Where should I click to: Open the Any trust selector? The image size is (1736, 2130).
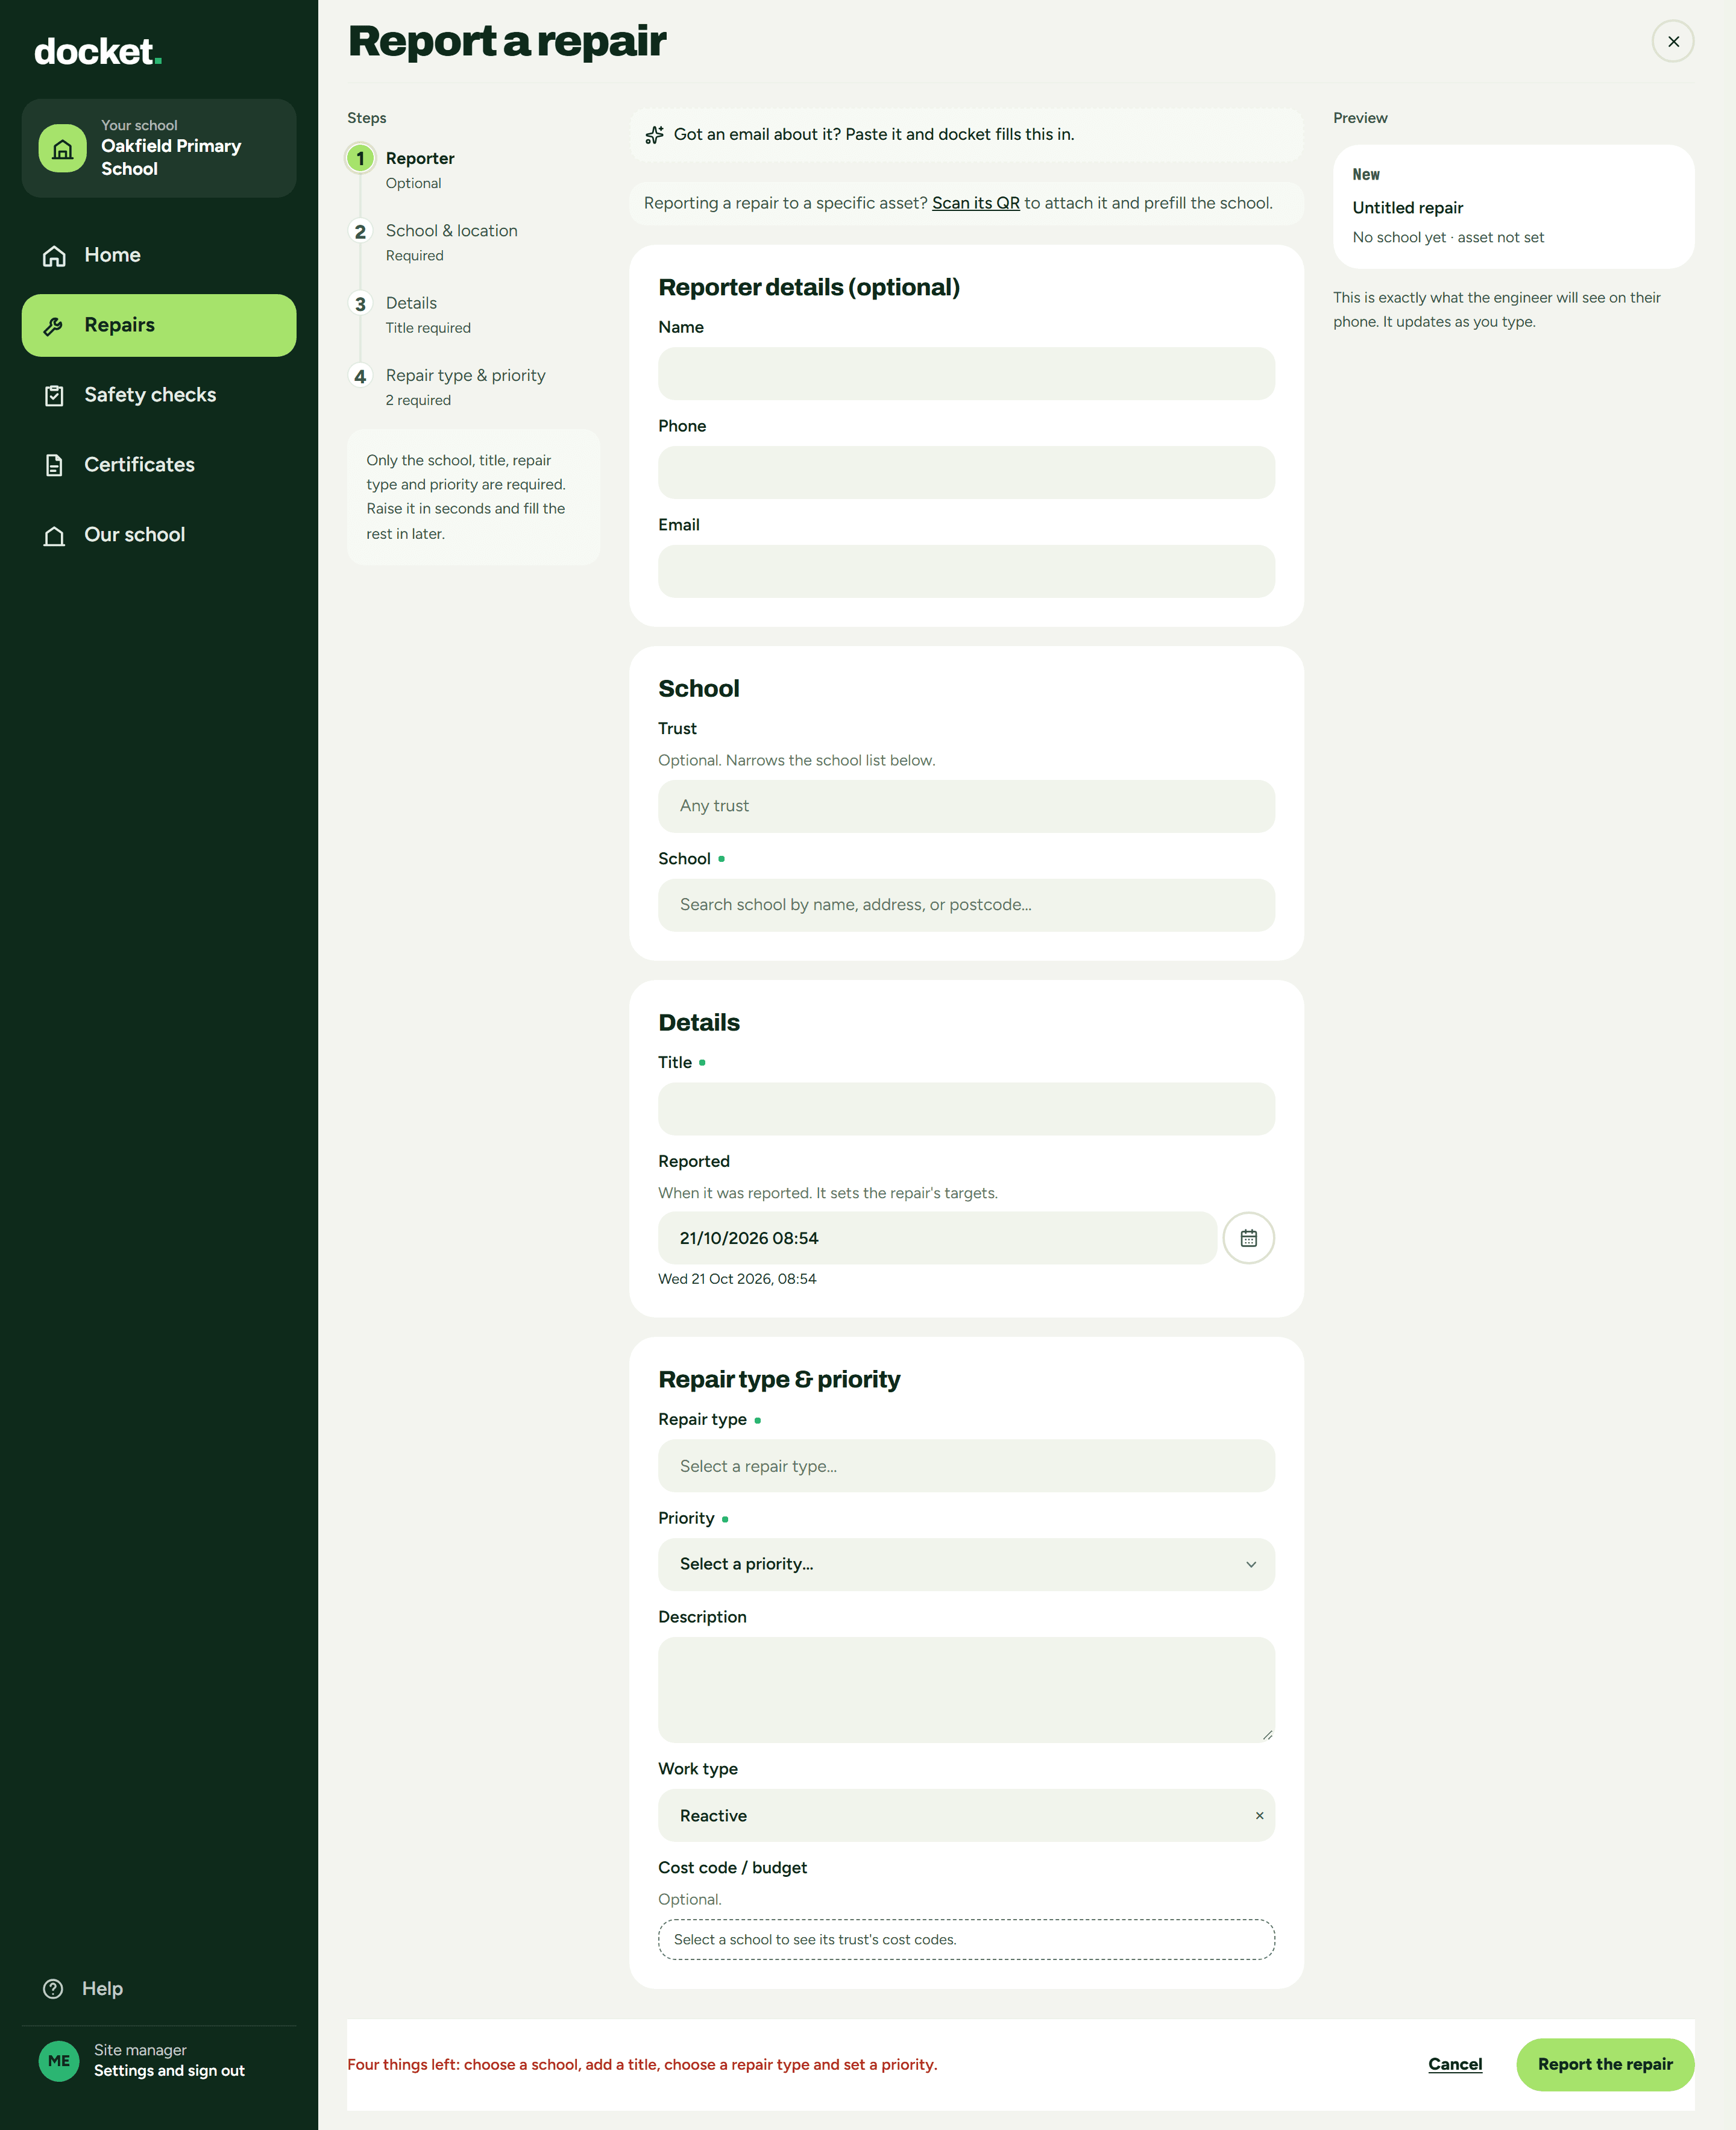(x=966, y=806)
